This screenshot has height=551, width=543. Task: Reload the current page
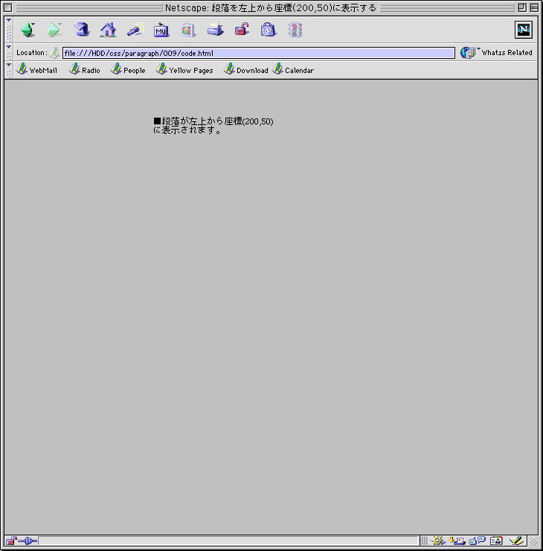click(x=82, y=31)
